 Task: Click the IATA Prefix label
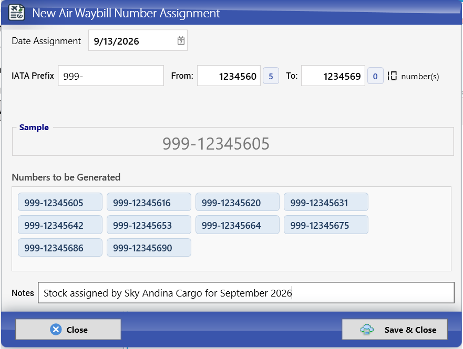(33, 76)
